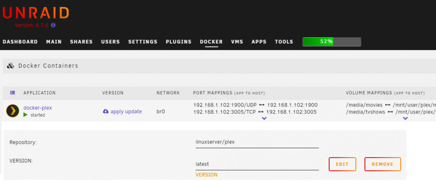Click the Unraid logo
This screenshot has width=436, height=181.
click(x=36, y=13)
